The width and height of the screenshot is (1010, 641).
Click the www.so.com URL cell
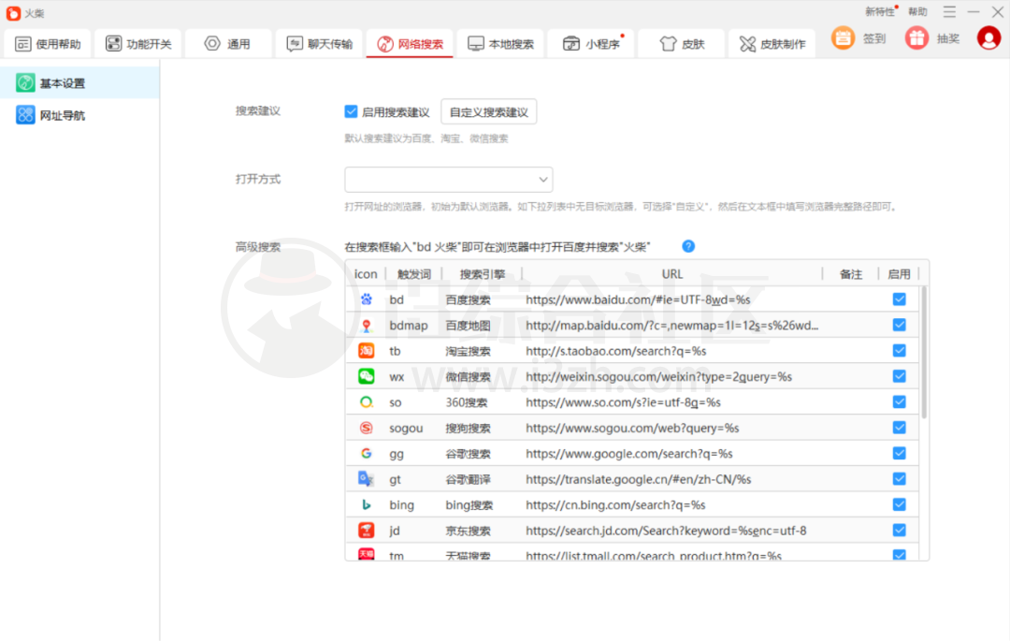[x=623, y=402]
